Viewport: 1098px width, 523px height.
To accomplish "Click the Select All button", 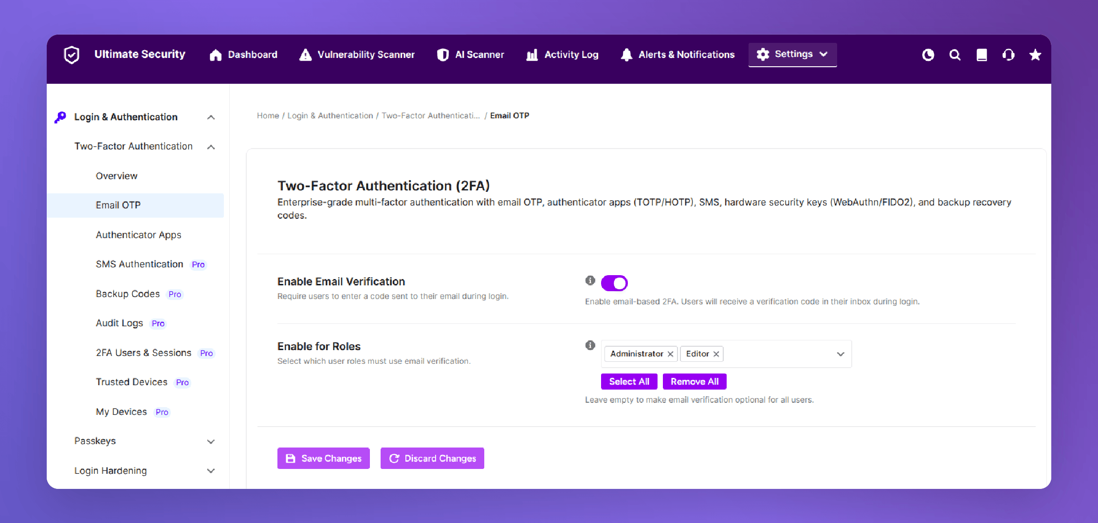I will pos(629,381).
